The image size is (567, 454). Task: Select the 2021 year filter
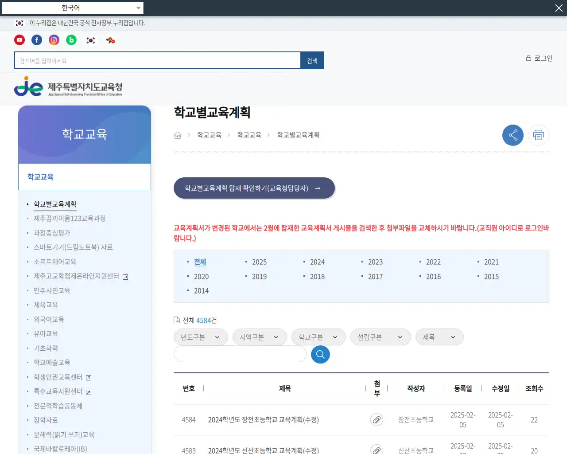click(491, 262)
